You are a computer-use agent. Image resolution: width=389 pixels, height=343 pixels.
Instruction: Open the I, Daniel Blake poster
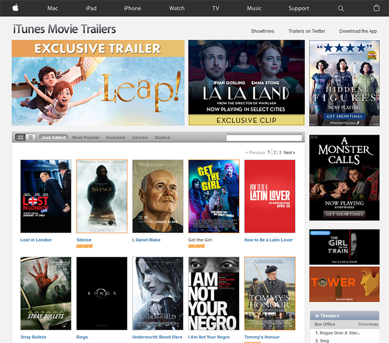[x=158, y=196]
